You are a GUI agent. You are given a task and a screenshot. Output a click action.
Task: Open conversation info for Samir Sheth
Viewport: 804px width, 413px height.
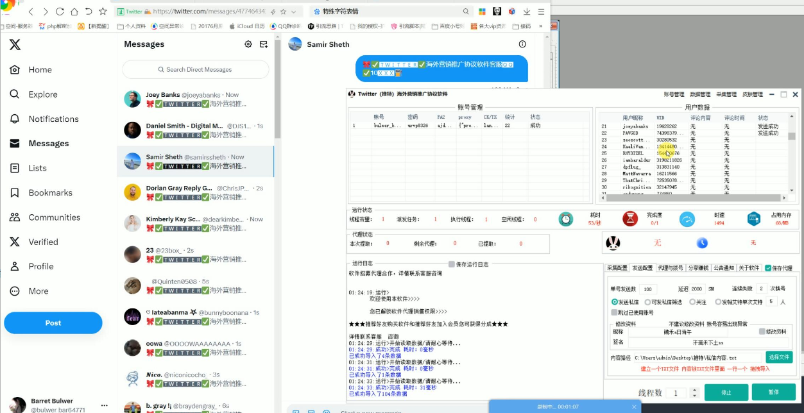[522, 44]
